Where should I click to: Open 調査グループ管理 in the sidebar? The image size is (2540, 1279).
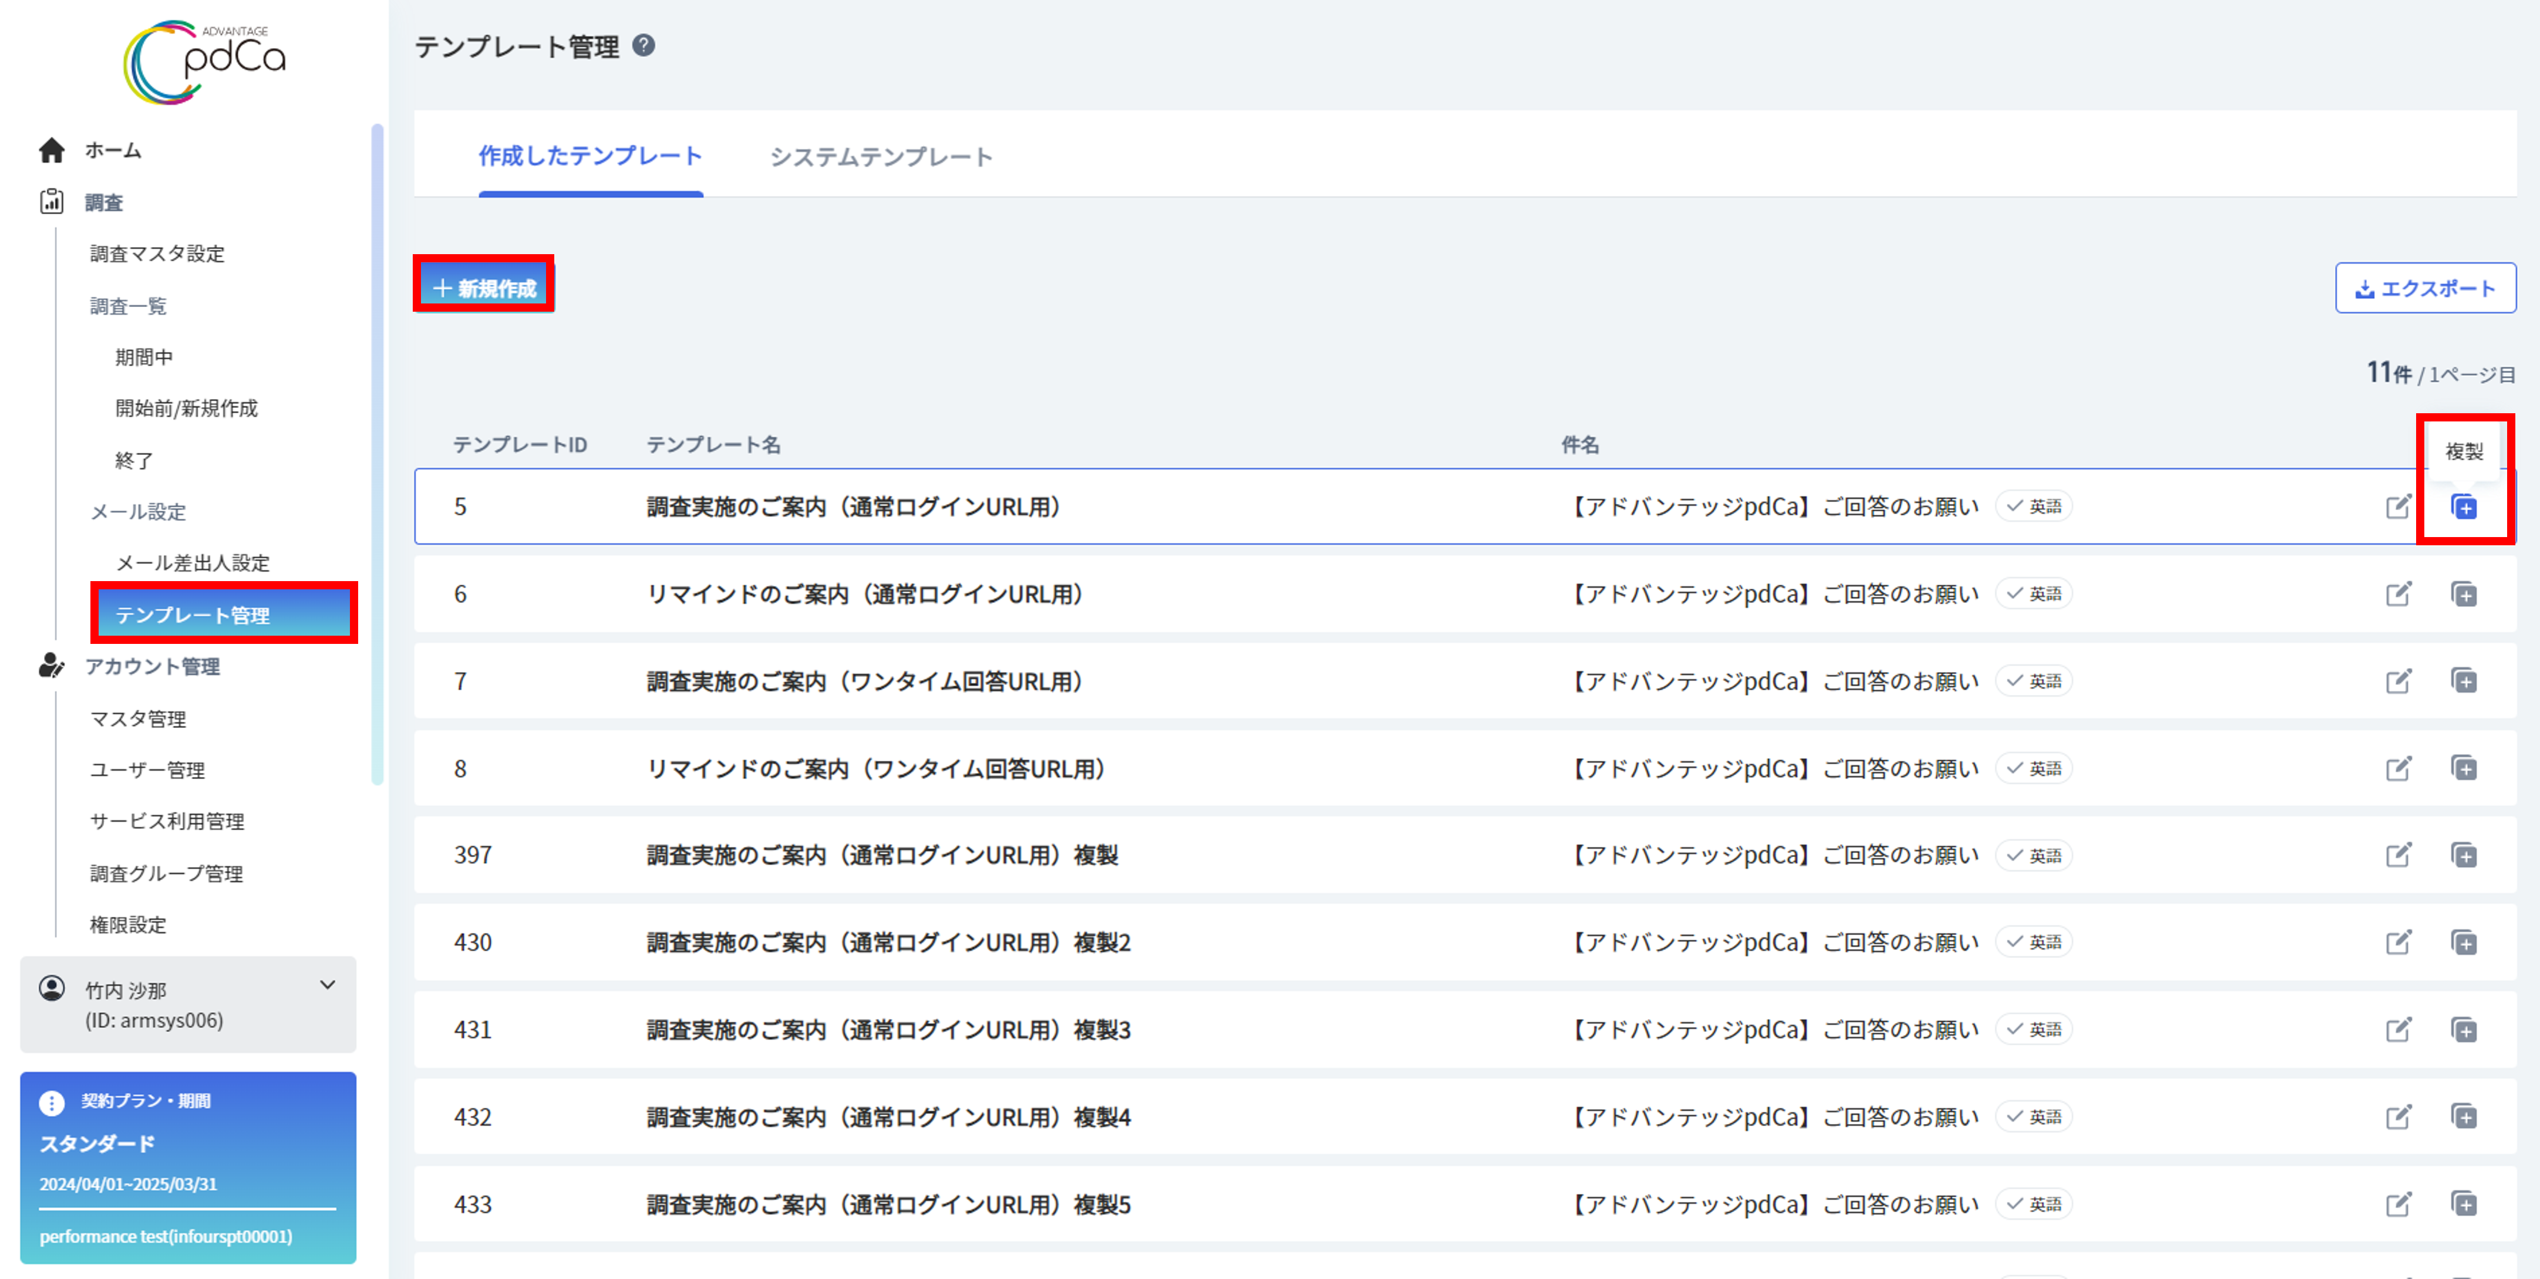(166, 873)
